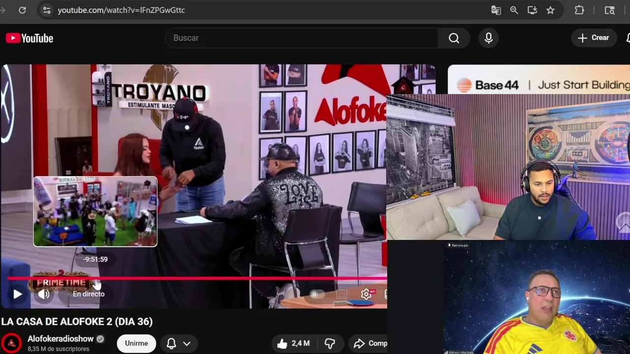Like the video with 2,4 M
The width and height of the screenshot is (630, 354).
point(293,343)
